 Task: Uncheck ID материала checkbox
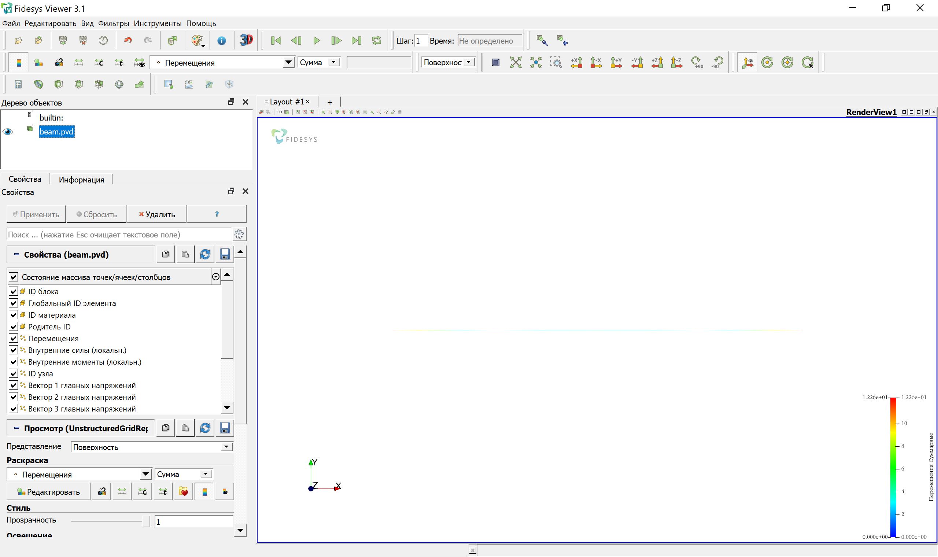tap(14, 314)
